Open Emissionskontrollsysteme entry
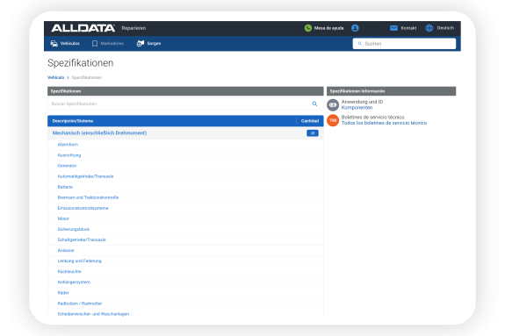Screen dimensions: 505x336 pyautogui.click(x=83, y=208)
